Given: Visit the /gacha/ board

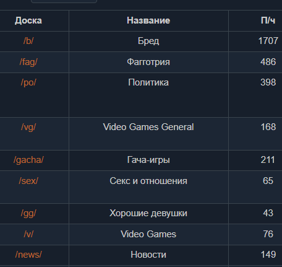Looking at the screenshot, I should (x=28, y=160).
